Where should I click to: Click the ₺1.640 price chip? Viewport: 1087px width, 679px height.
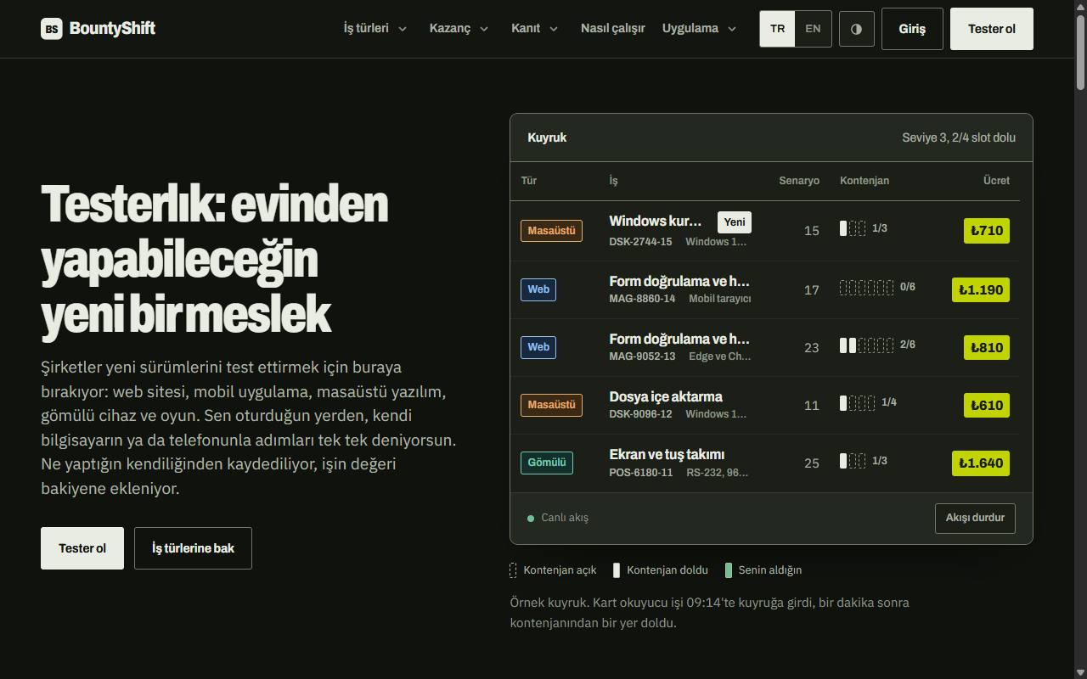point(981,463)
